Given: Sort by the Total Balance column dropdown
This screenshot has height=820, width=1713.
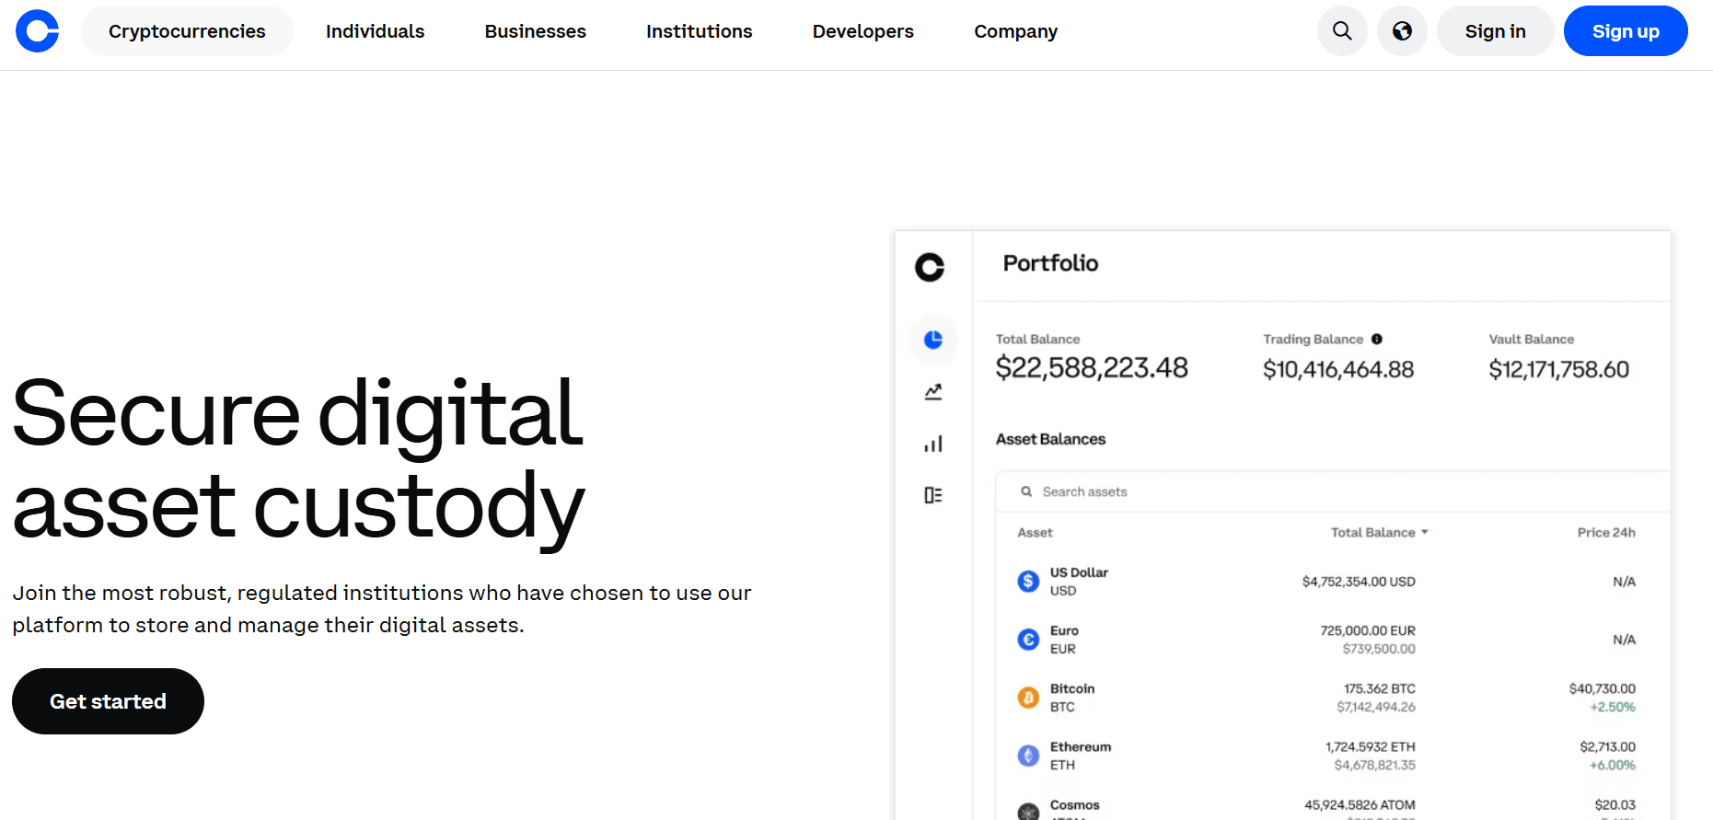Looking at the screenshot, I should 1379,532.
